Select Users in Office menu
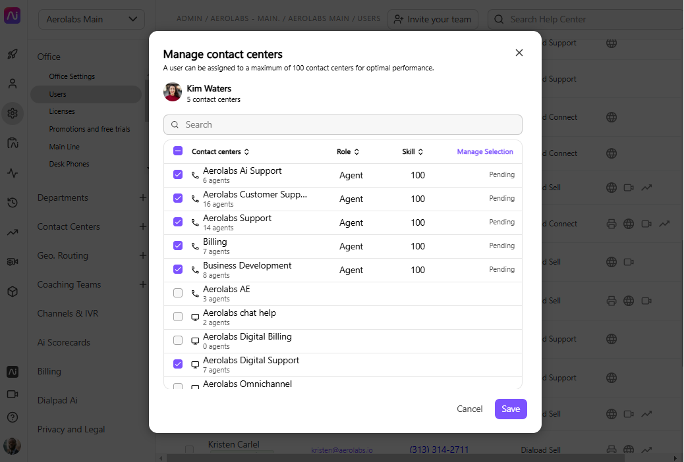This screenshot has width=684, height=462. pyautogui.click(x=86, y=94)
